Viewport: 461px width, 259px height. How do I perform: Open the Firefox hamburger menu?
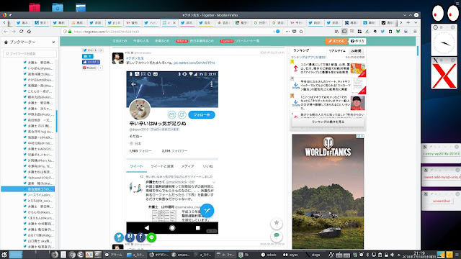point(415,32)
